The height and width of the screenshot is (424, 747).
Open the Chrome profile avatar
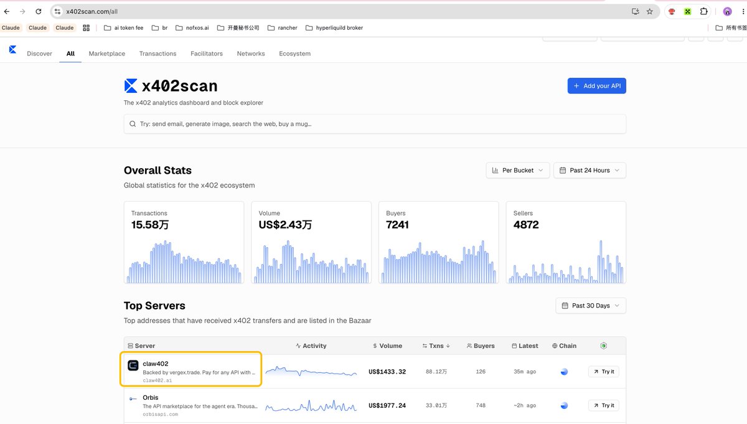point(727,11)
